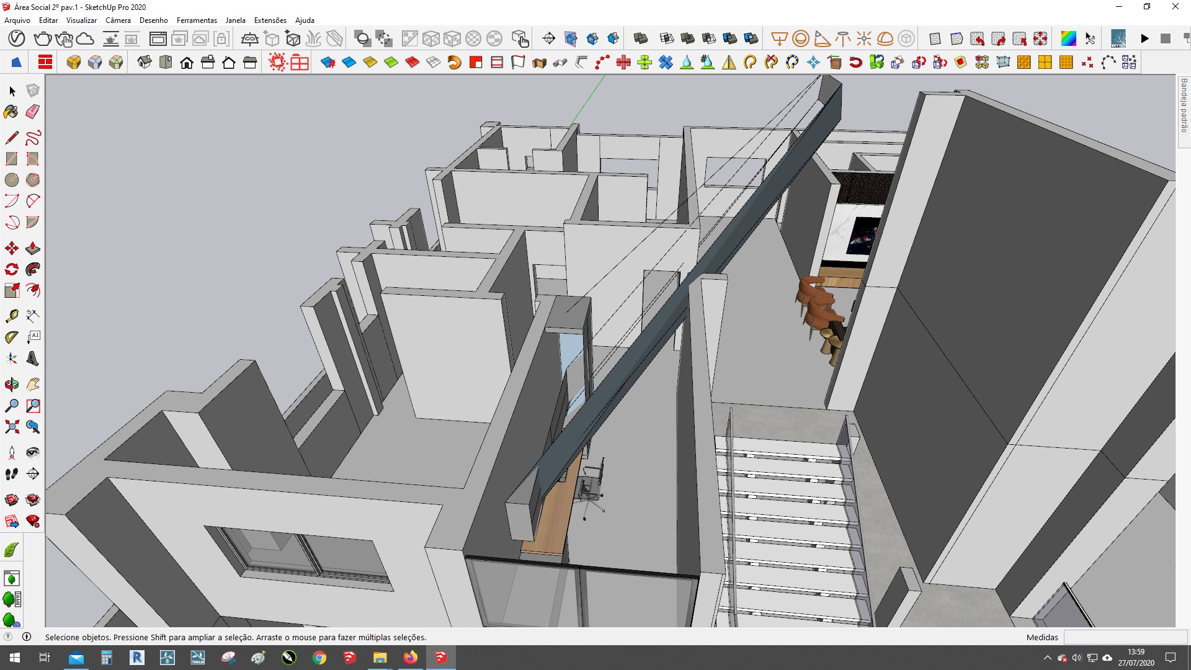Select the 3D Text tool
1191x670 pixels.
point(33,359)
